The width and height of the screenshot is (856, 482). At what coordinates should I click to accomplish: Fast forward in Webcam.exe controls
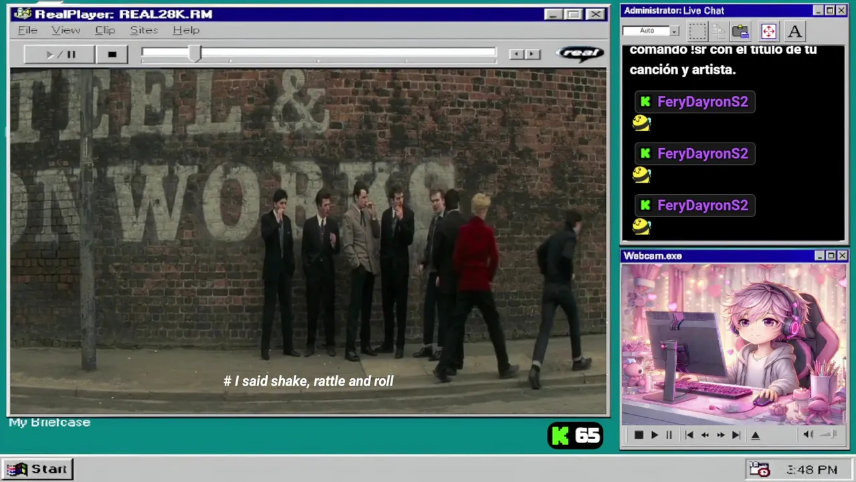tap(720, 435)
